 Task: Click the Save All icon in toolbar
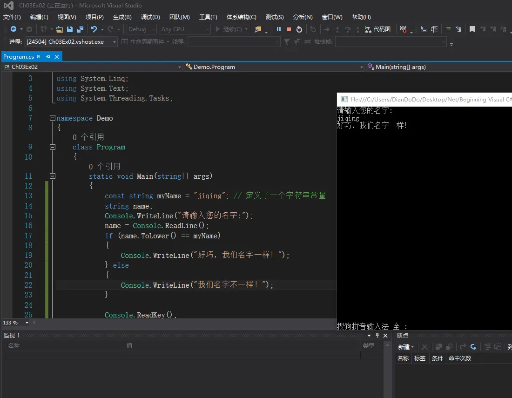pyautogui.click(x=80, y=29)
